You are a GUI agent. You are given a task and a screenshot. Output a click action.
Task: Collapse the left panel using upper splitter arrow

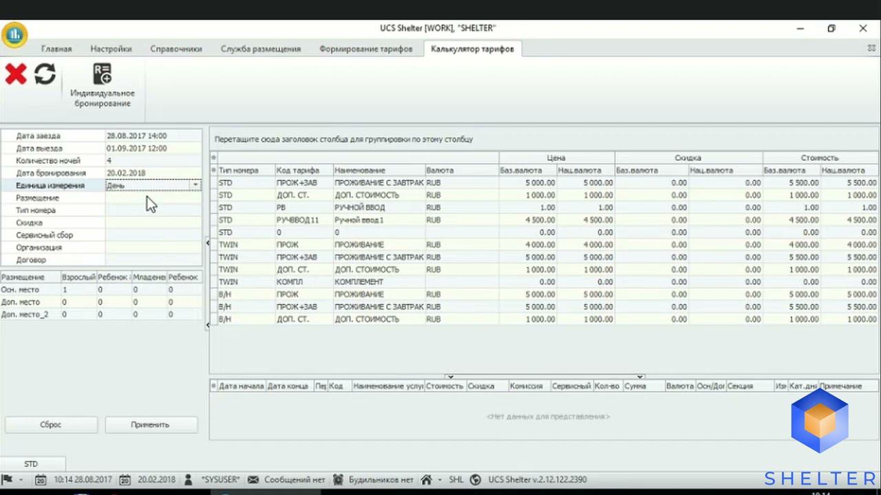click(x=207, y=242)
